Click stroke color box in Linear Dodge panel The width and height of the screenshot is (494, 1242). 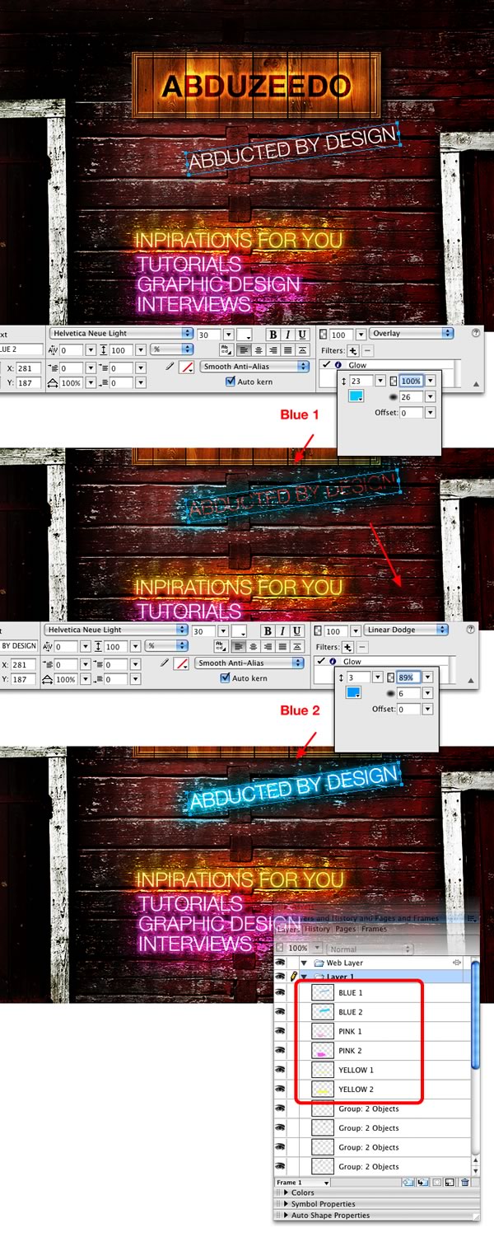(x=183, y=663)
